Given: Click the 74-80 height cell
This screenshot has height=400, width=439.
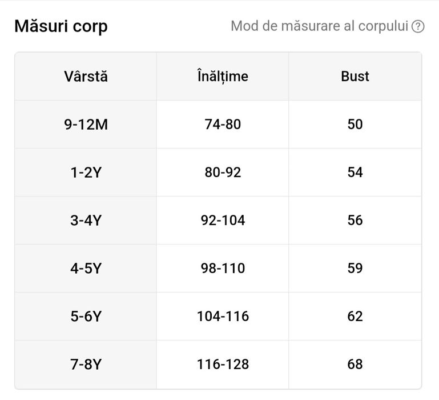Looking at the screenshot, I should (223, 125).
